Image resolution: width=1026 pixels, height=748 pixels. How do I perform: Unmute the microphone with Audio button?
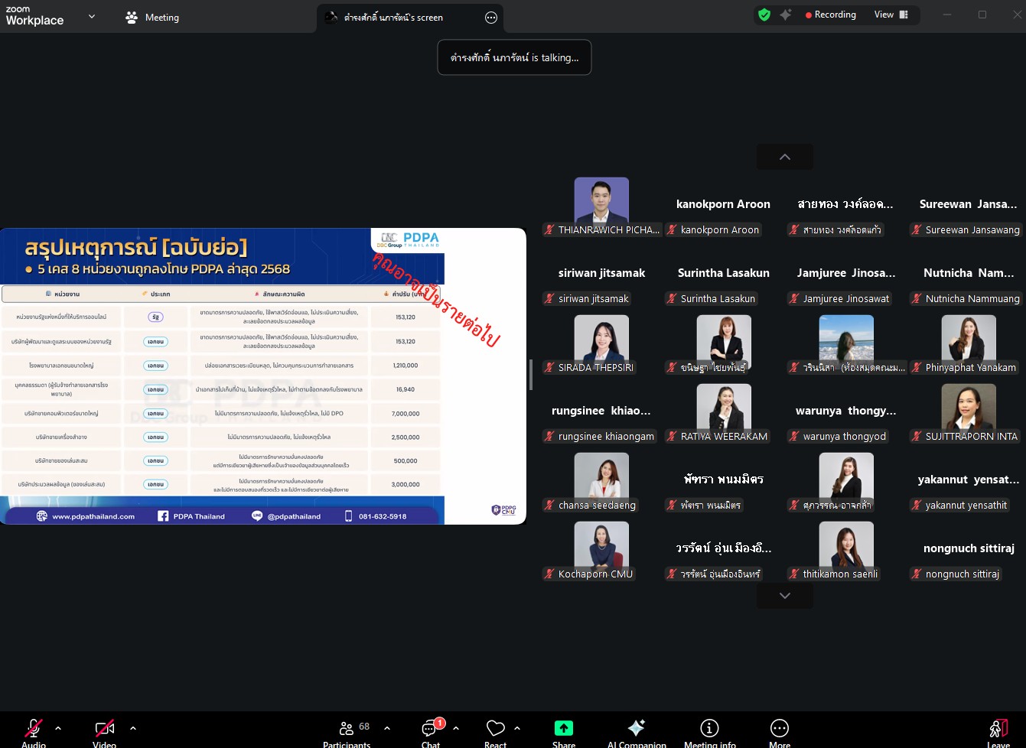34,732
